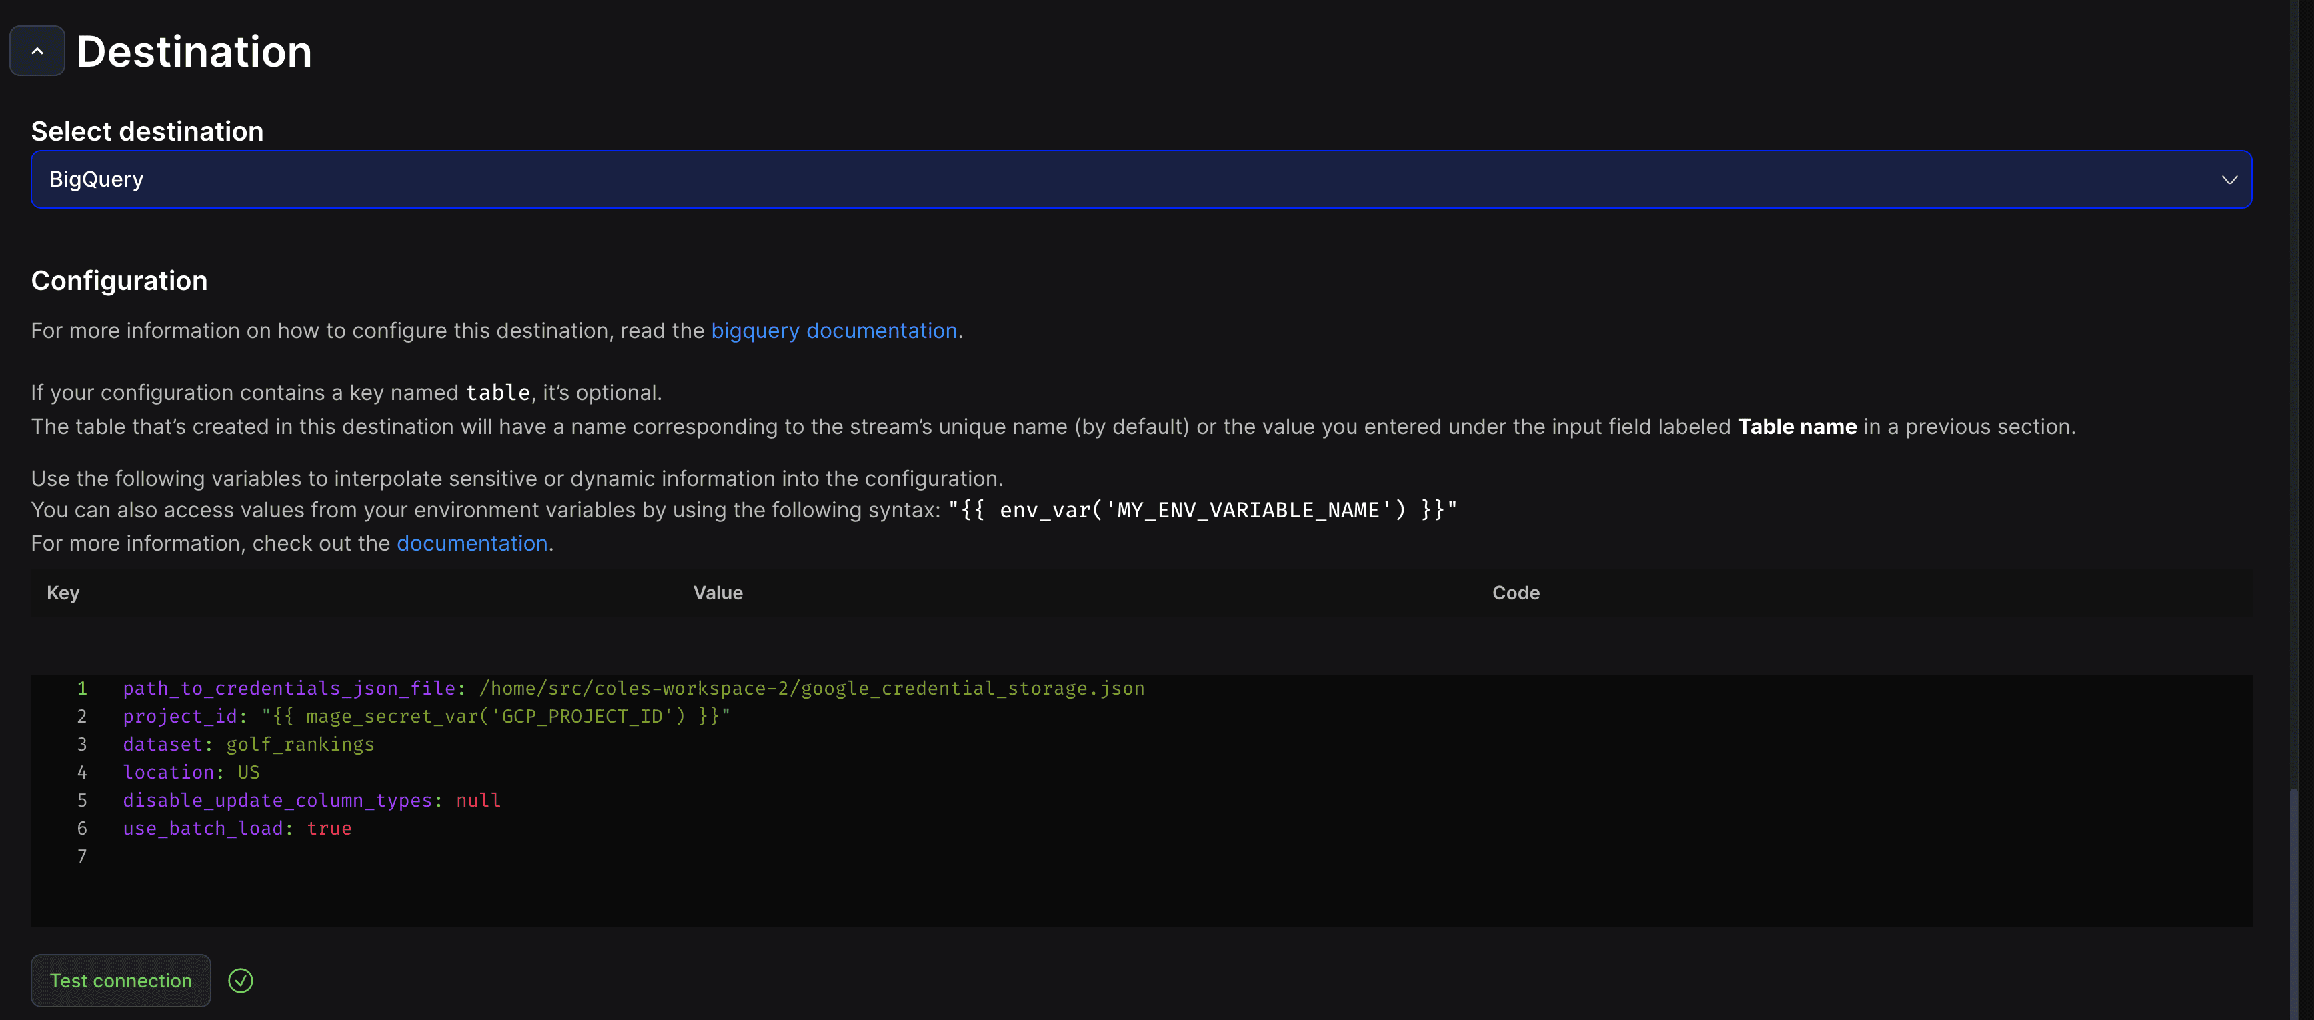
Task: Click the dropdown arrow in the destination selector
Action: 2229,179
